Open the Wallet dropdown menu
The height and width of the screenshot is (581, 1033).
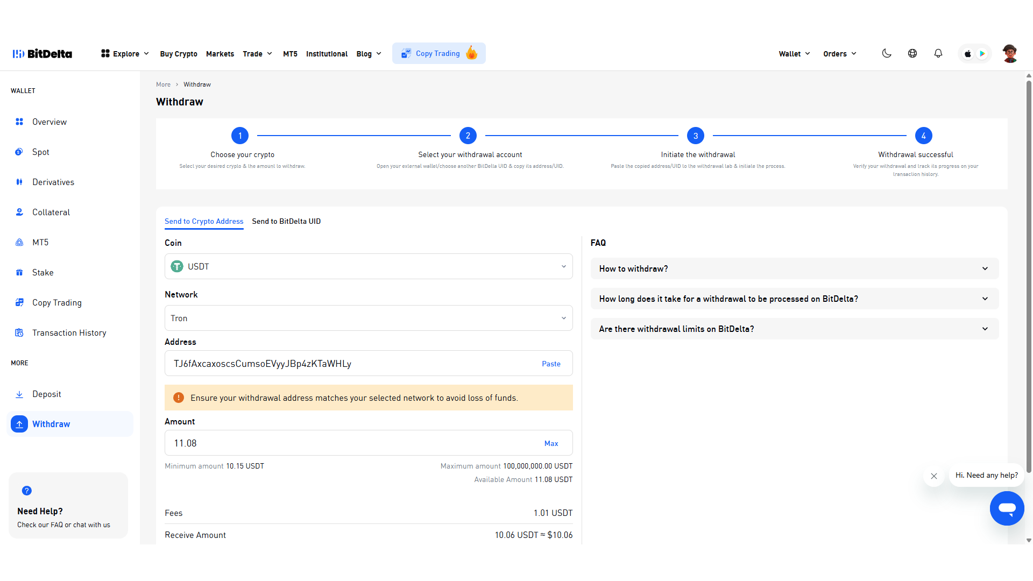[795, 54]
